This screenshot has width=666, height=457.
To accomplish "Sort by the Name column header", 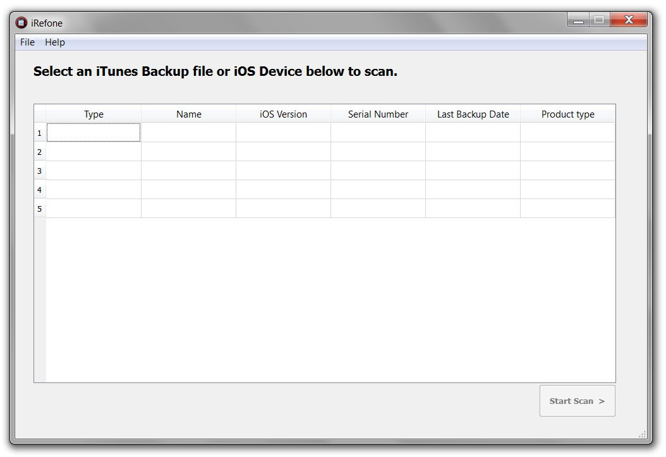I will [x=188, y=114].
